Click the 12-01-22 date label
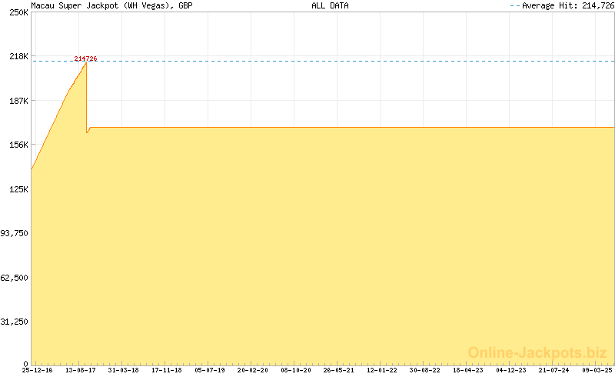This screenshot has height=377, width=615. [381, 370]
